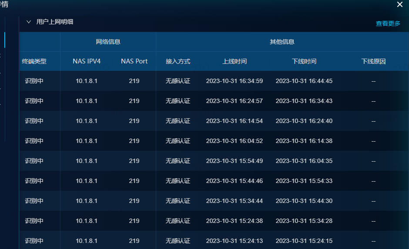Click the 用户上网明细 section title
This screenshot has height=249, width=409.
(55, 22)
